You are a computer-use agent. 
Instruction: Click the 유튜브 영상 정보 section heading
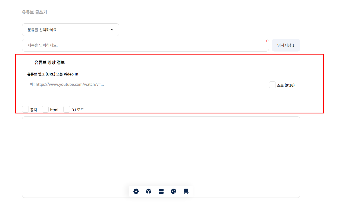coord(49,62)
